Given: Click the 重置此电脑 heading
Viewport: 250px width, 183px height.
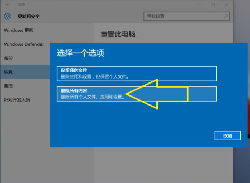Looking at the screenshot, I should pos(118,34).
